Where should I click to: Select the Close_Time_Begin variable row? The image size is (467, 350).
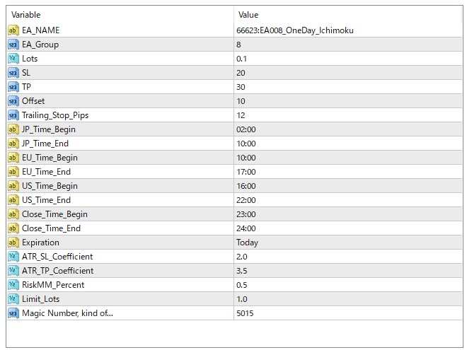click(x=54, y=214)
